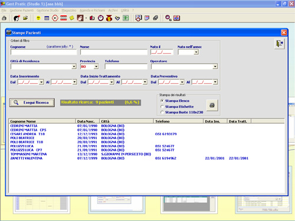Click the green spreadsheet icon
This screenshot has width=295, height=221.
click(126, 18)
